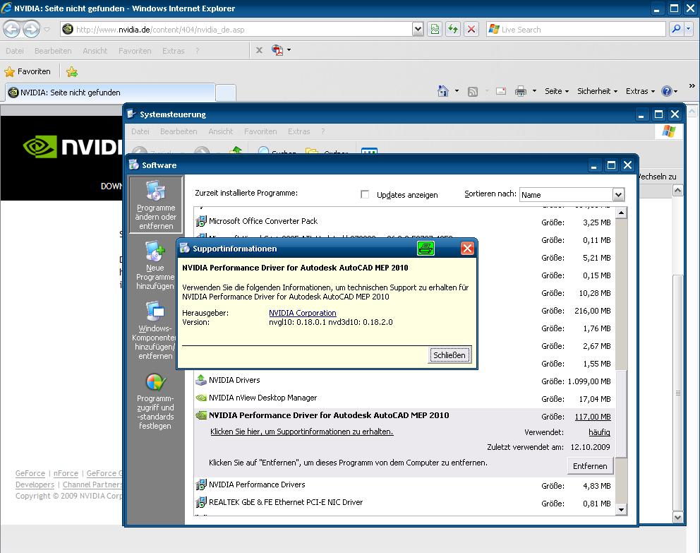This screenshot has width=700, height=553.
Task: Click the NVIDIA Performance Drivers entry icon
Action: (201, 484)
